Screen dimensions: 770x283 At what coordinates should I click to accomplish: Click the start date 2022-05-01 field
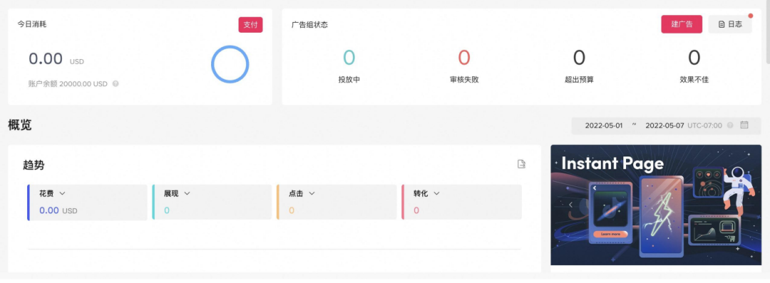pyautogui.click(x=604, y=125)
